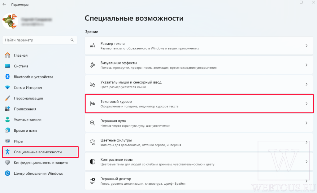Click the Конфиденциальность и защита shield icon
This screenshot has width=317, height=193.
tap(7, 162)
